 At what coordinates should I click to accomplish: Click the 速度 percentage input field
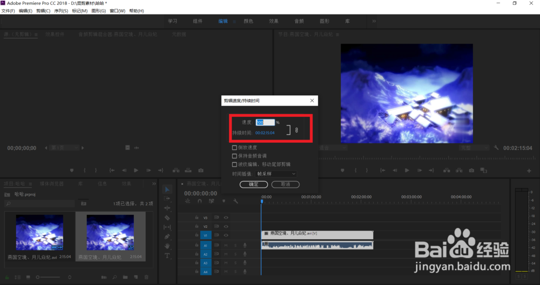point(265,122)
